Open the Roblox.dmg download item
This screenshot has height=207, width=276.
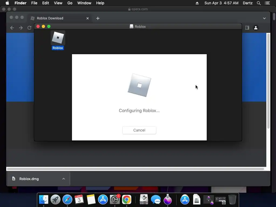coord(29,179)
